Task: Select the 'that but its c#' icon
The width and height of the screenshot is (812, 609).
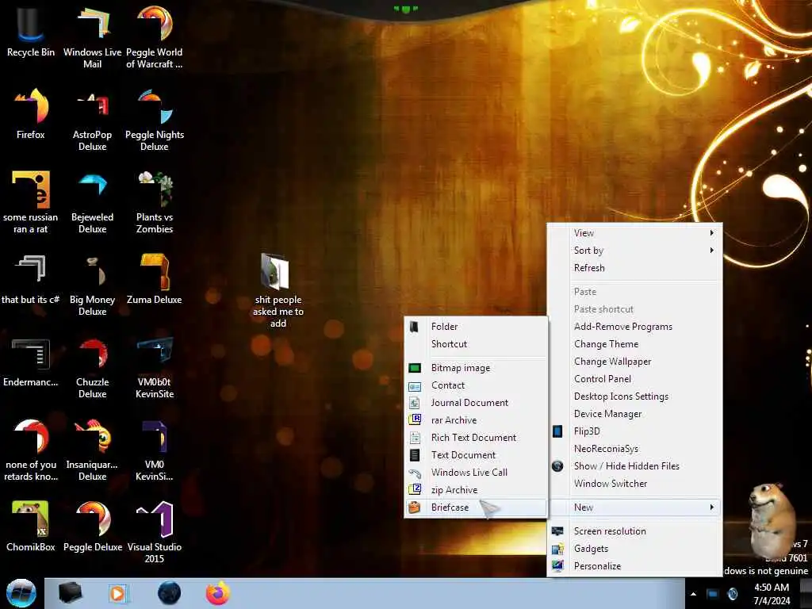Action: click(31, 278)
